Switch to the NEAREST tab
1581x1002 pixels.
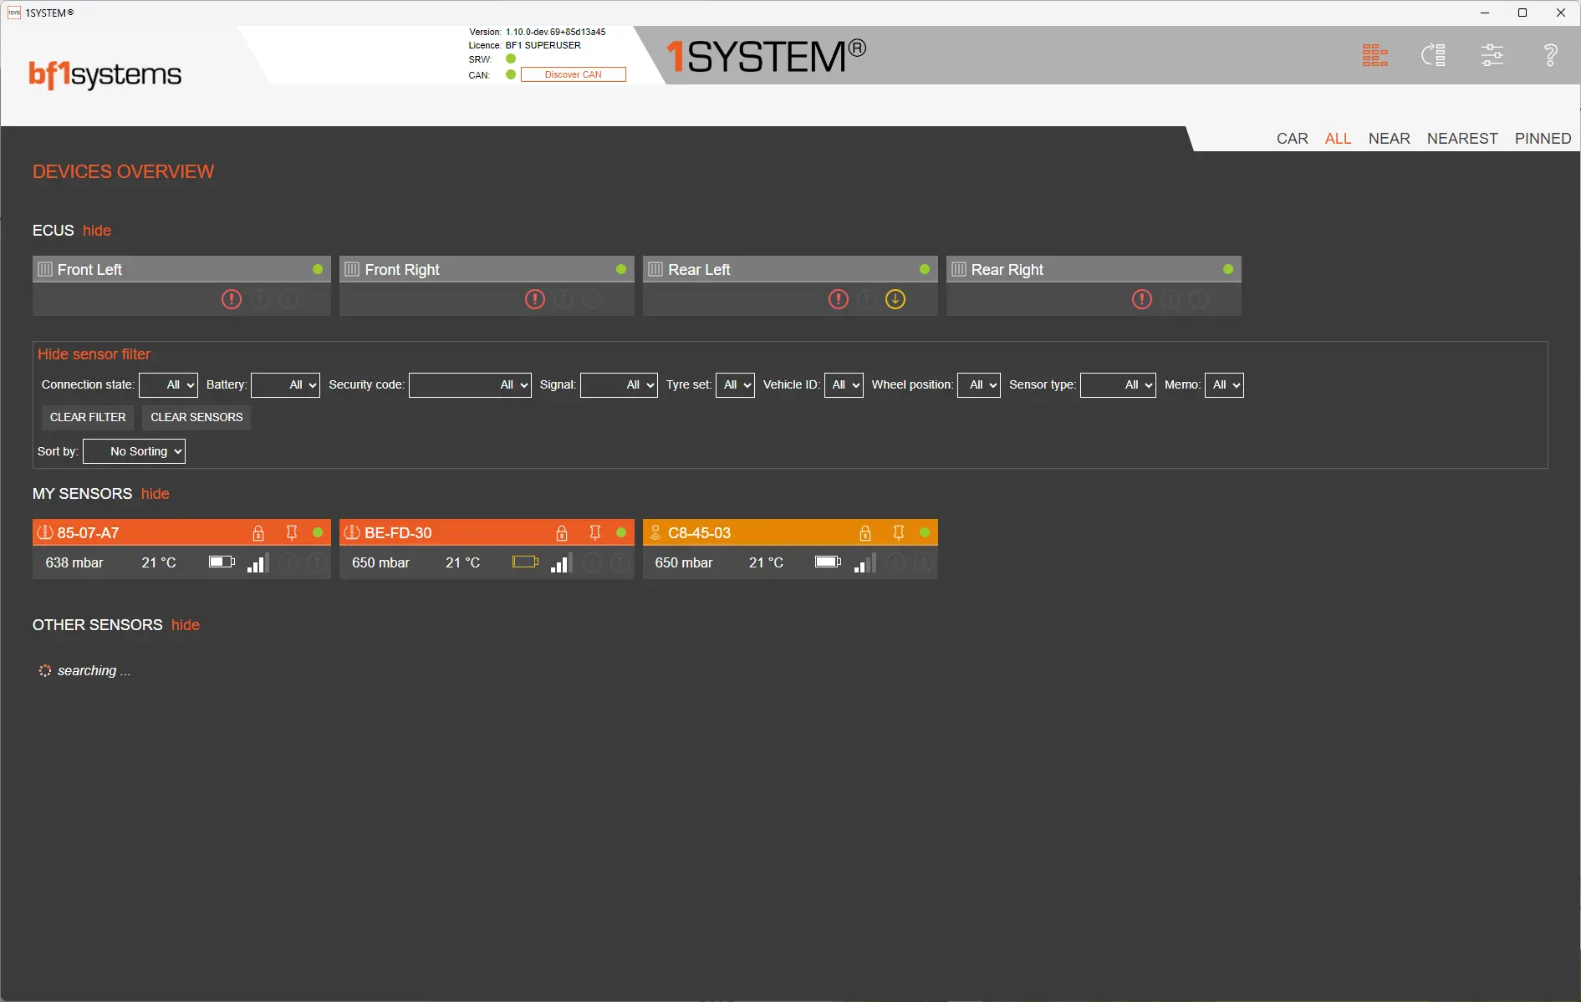pos(1461,139)
